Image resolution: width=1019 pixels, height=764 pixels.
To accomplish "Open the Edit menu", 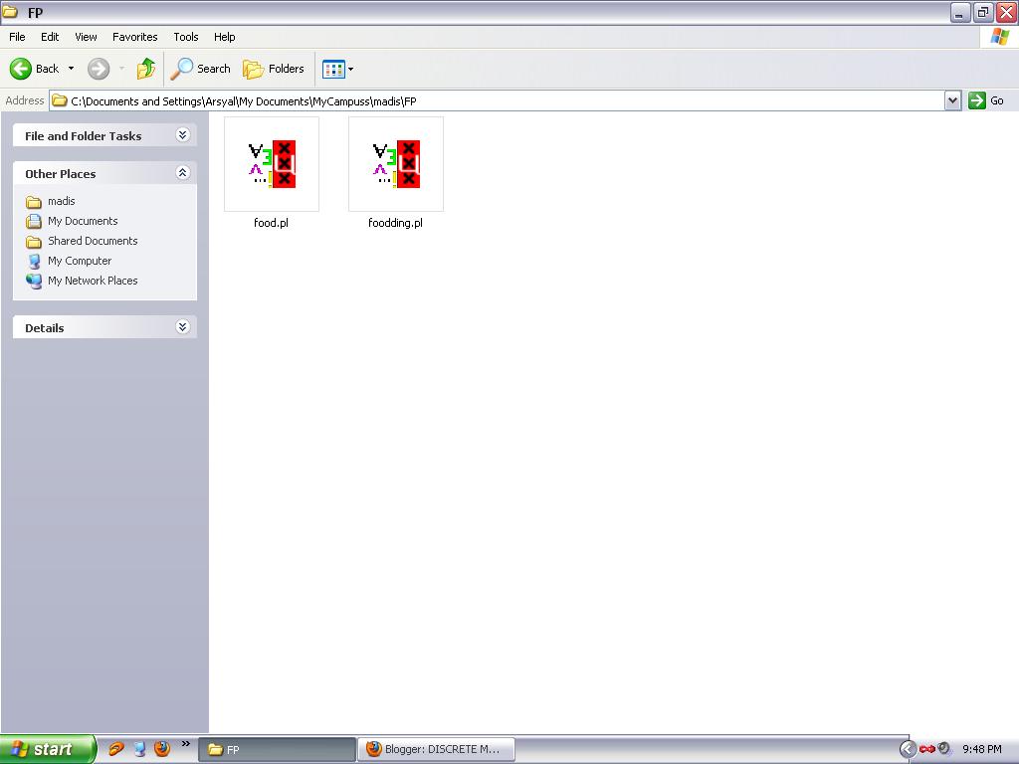I will coord(50,37).
